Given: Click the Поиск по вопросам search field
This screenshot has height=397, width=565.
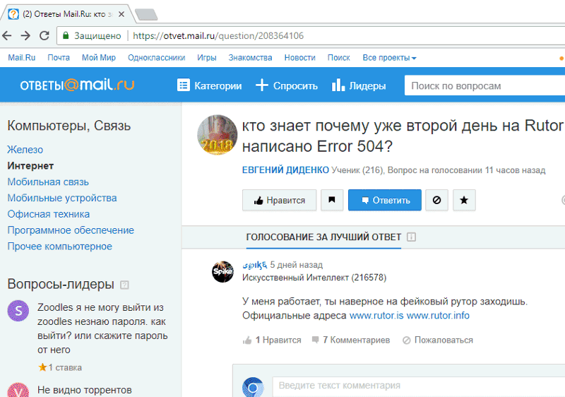Looking at the screenshot, I should coord(484,85).
